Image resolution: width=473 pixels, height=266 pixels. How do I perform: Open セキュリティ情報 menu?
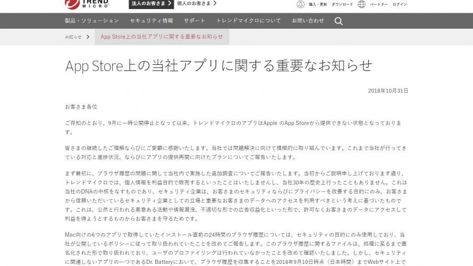[151, 21]
